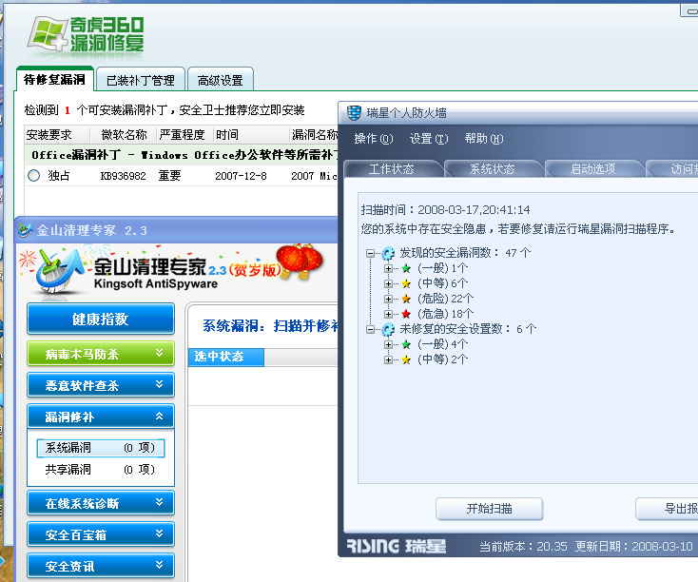The width and height of the screenshot is (698, 582).
Task: Open the 帮助(H) menu in Rising firewall
Action: coord(484,139)
